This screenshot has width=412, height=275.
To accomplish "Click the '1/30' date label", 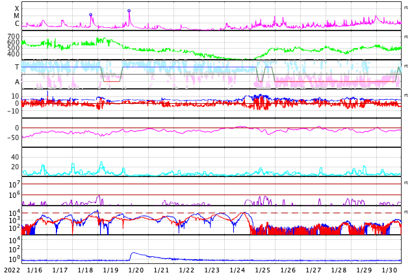I will click(x=389, y=270).
